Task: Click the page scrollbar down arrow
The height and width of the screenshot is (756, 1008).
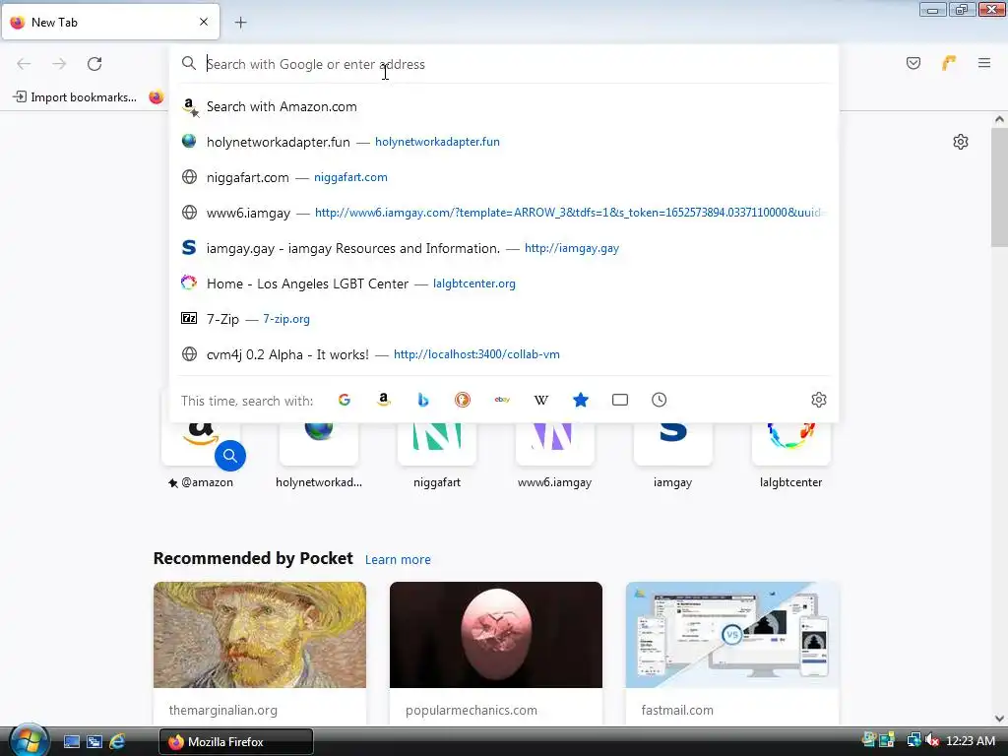Action: click(999, 719)
